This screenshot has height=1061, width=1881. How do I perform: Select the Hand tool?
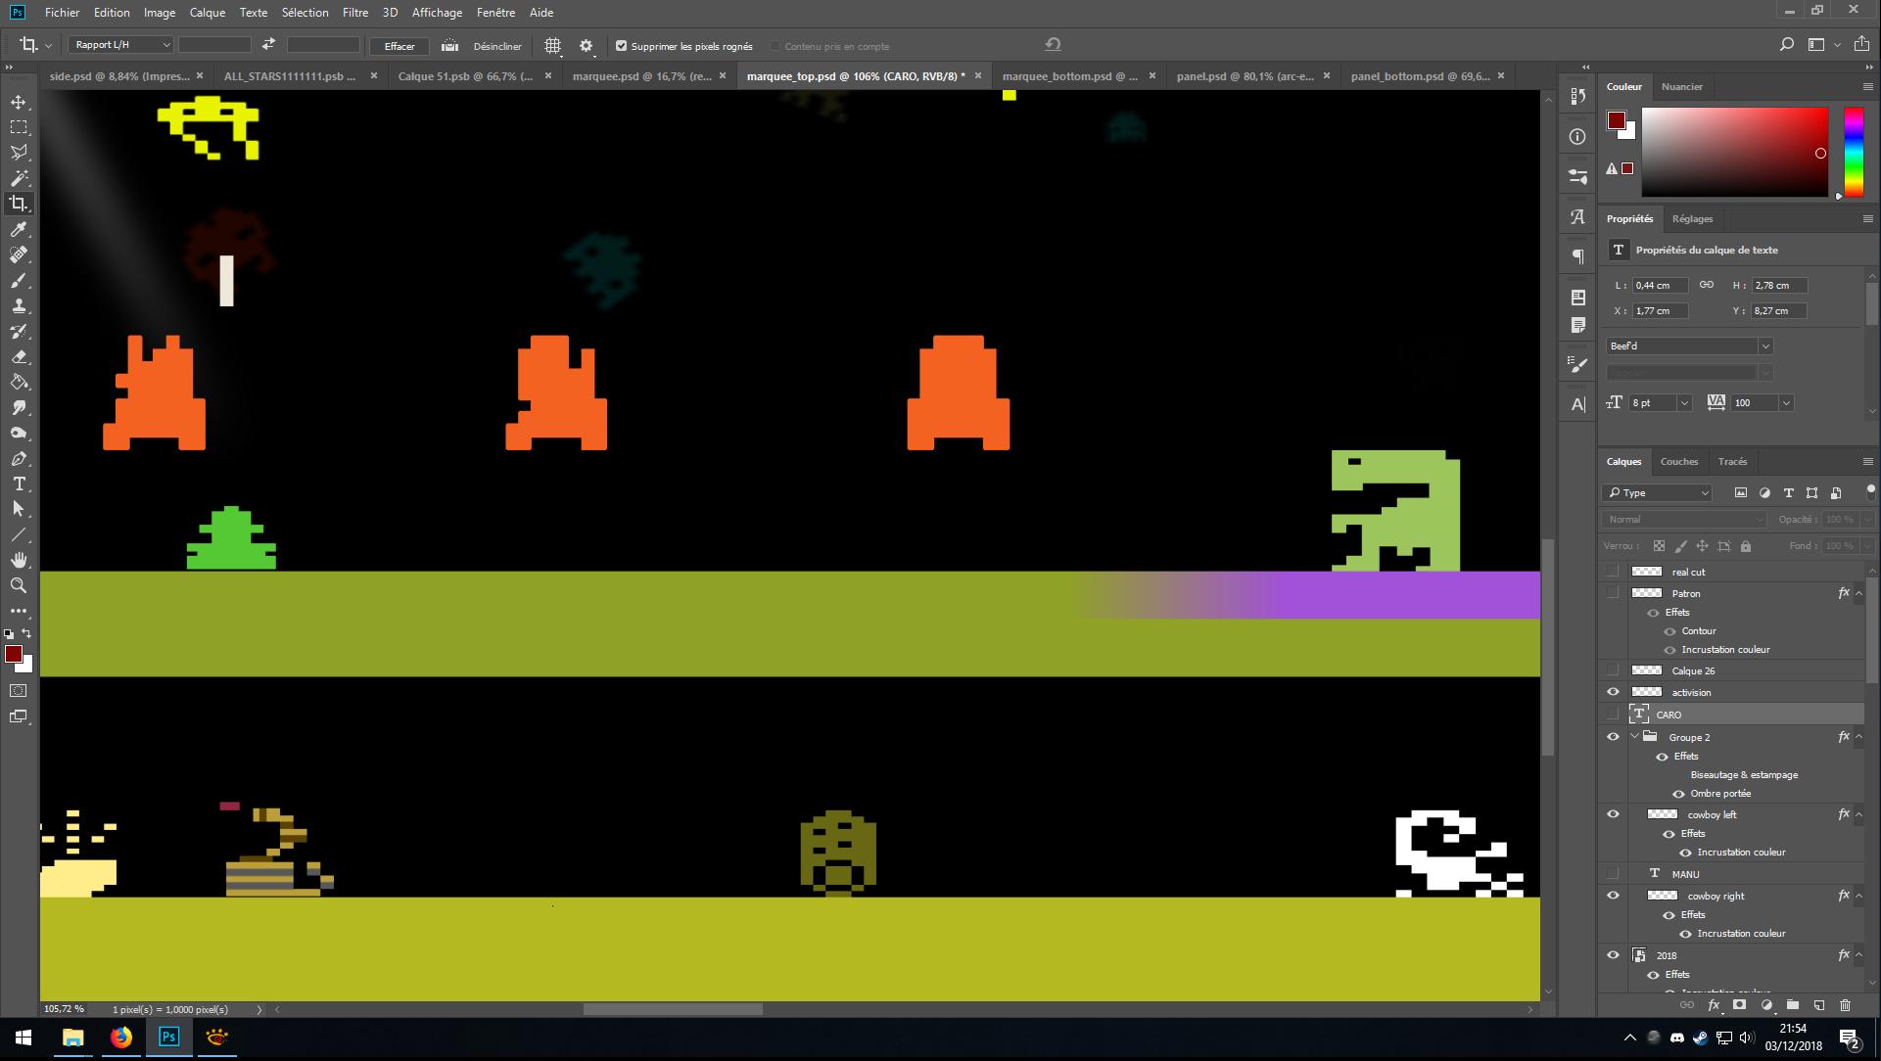(x=19, y=560)
